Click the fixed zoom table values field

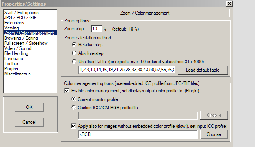coord(127,70)
